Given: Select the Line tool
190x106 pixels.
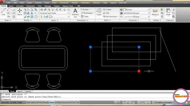Looking at the screenshot, I should 3,12.
